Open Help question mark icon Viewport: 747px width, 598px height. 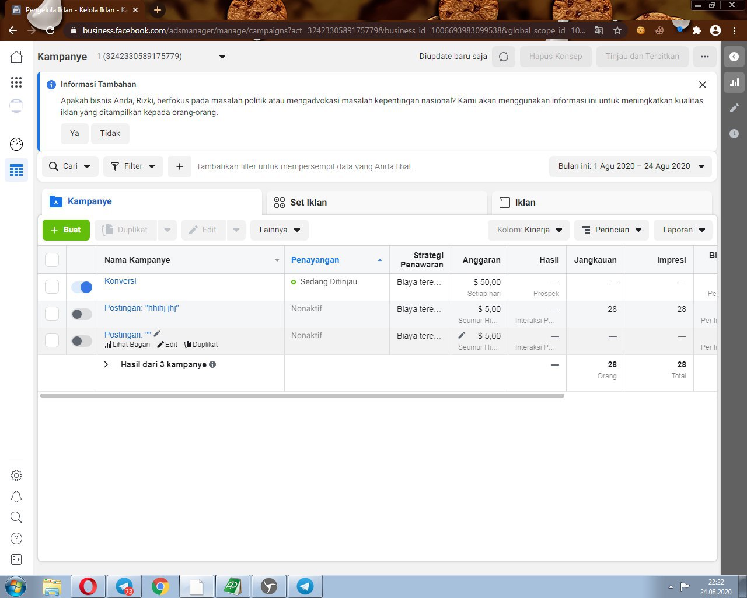coord(16,538)
